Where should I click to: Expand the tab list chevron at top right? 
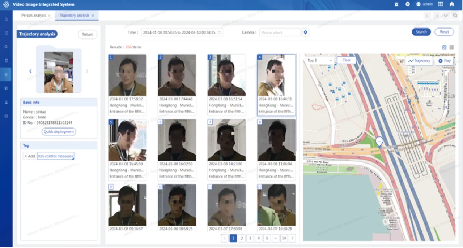click(446, 16)
